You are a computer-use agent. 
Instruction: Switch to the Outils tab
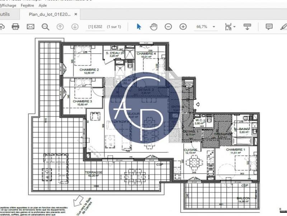[x=5, y=14]
